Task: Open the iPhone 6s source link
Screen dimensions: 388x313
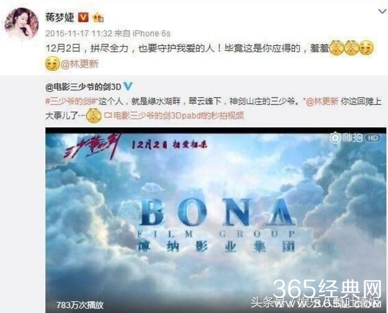Action: 151,34
